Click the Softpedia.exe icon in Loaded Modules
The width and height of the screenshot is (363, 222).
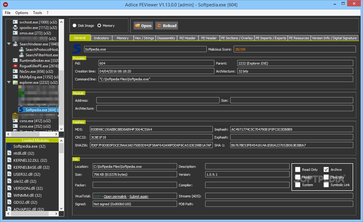[x=9, y=146]
